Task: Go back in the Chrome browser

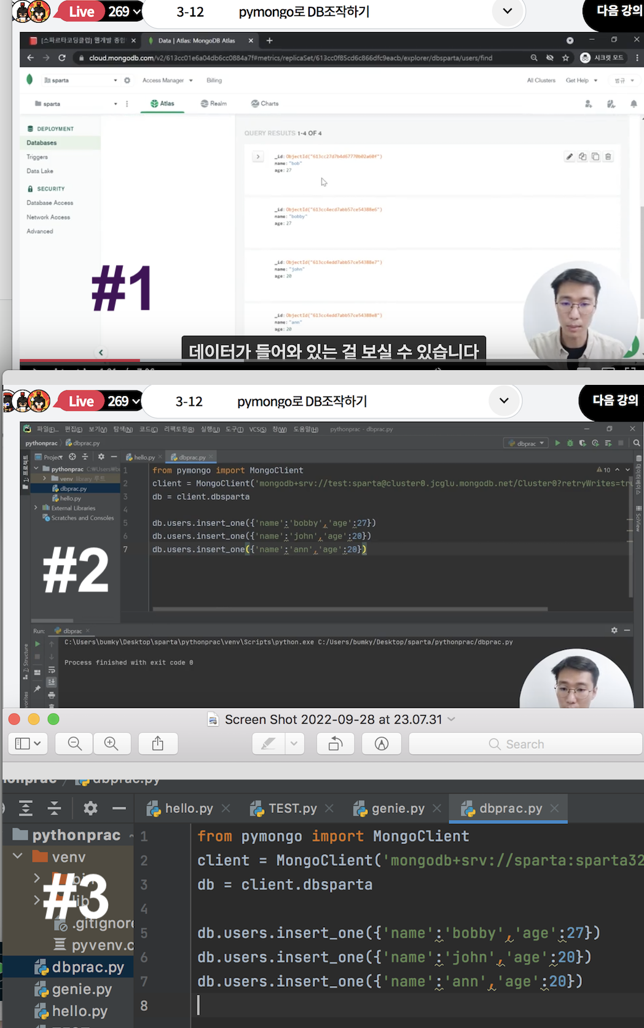Action: pyautogui.click(x=30, y=58)
